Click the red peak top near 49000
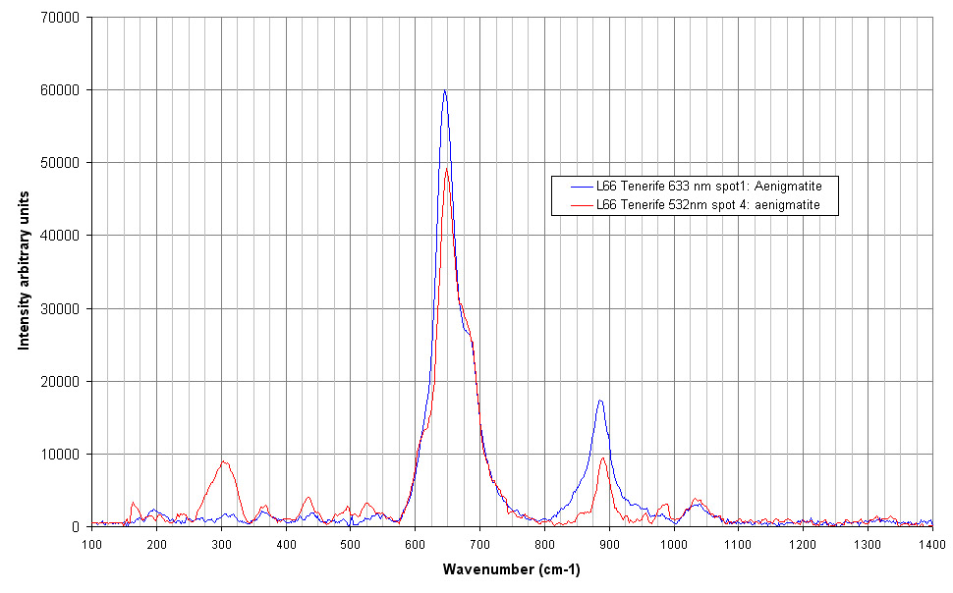 coord(447,169)
